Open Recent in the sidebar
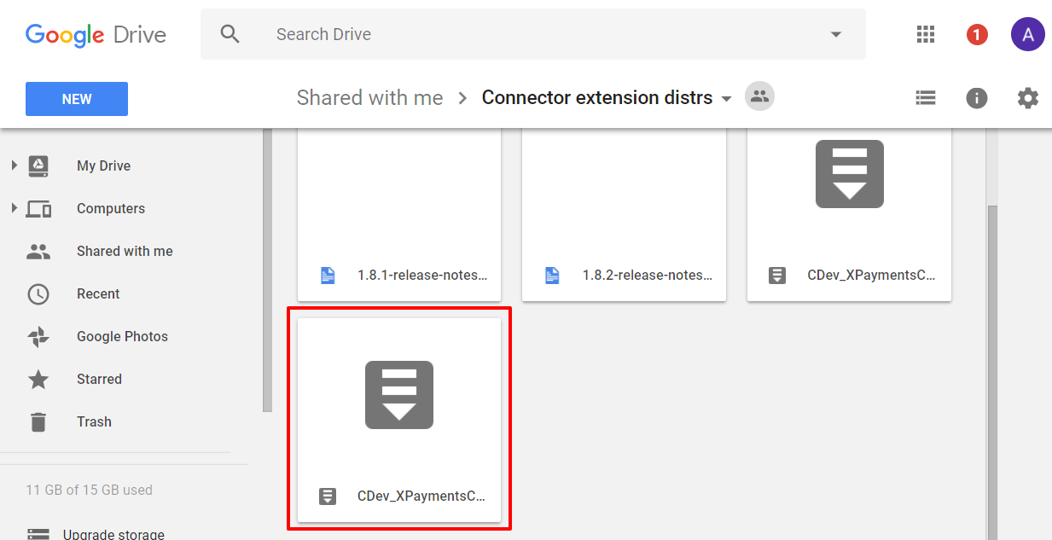Screen dimensions: 1052x540 click(x=98, y=293)
